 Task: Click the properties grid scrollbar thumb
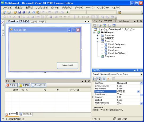click(141, 95)
